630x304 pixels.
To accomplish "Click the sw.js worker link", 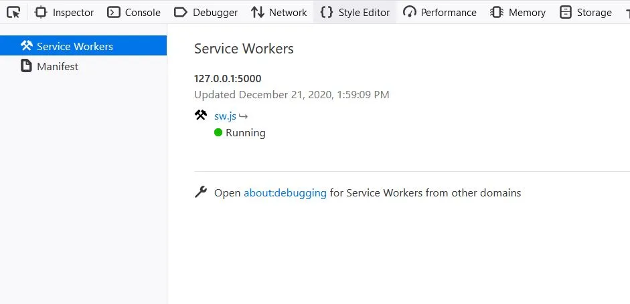I will click(225, 116).
